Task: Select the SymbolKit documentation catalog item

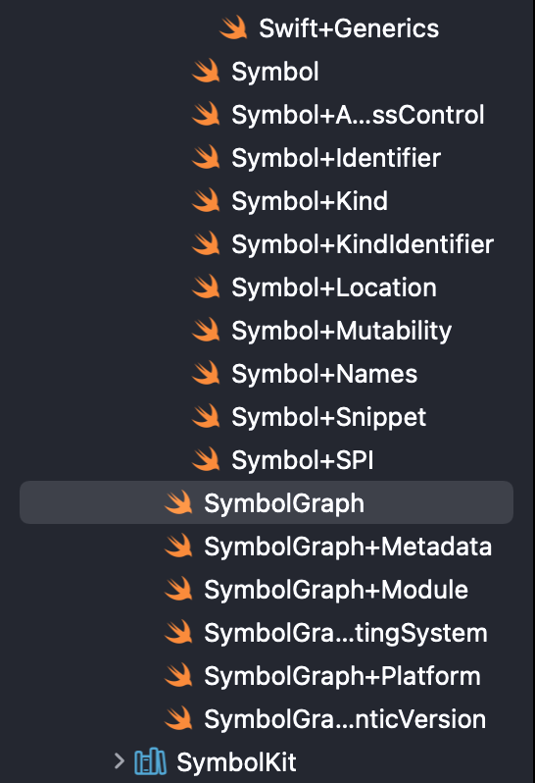Action: (x=236, y=762)
